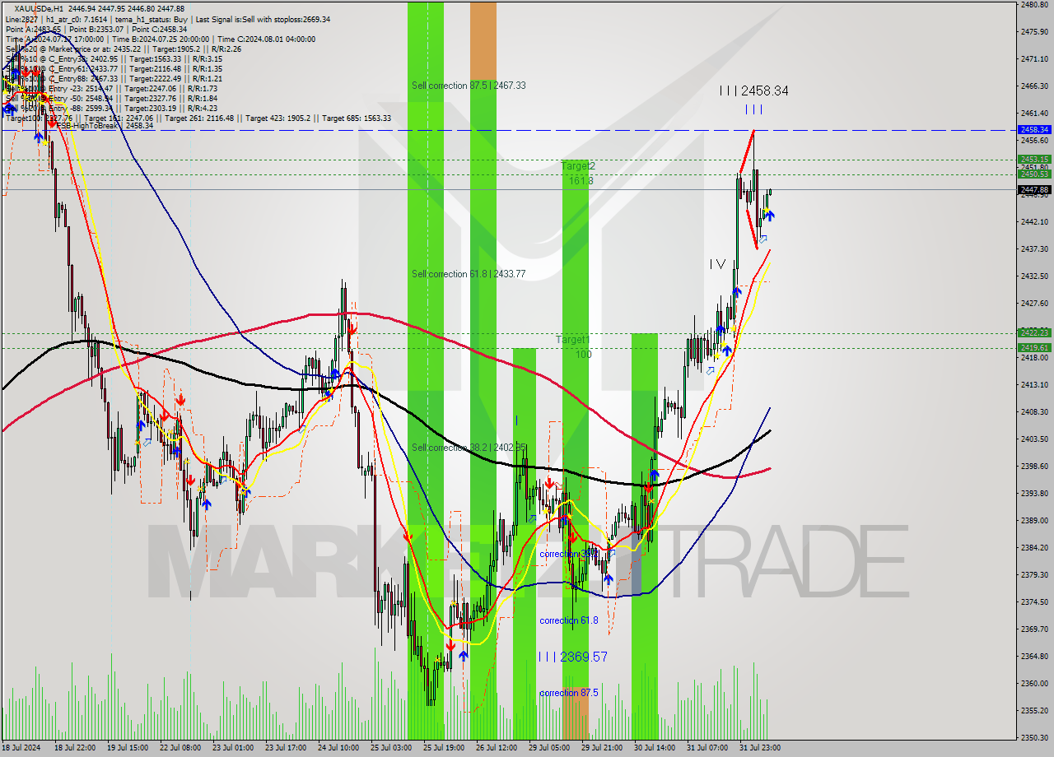The height and width of the screenshot is (757, 1054).
Task: Click the '22 Jul 08:00' time axis label
Action: pos(180,748)
